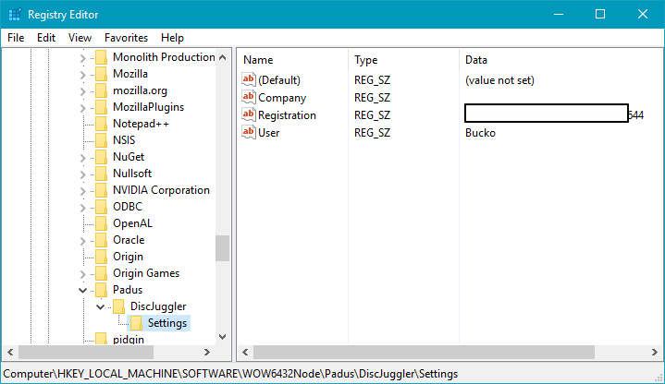Click tree pane scroll left arrow
This screenshot has height=384, width=665.
(x=10, y=352)
